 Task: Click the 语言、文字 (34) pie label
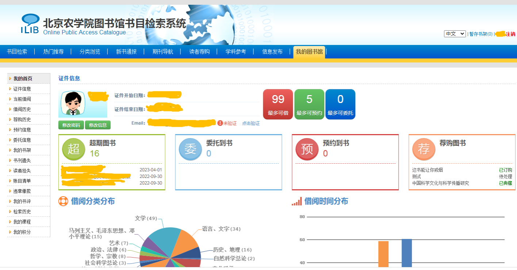tap(221, 229)
